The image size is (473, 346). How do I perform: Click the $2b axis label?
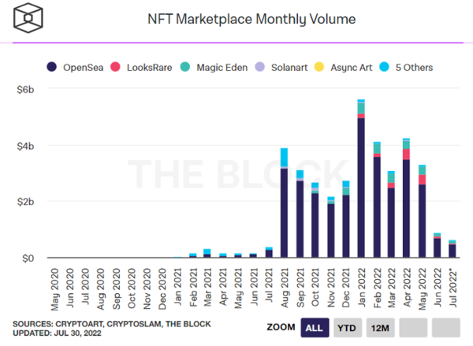[x=26, y=202]
